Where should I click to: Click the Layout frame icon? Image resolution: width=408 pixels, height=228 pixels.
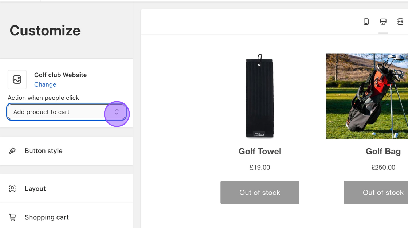pos(12,189)
